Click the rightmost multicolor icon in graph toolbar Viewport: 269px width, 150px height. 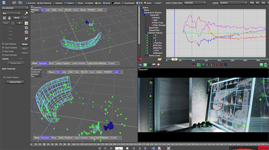(x=266, y=65)
